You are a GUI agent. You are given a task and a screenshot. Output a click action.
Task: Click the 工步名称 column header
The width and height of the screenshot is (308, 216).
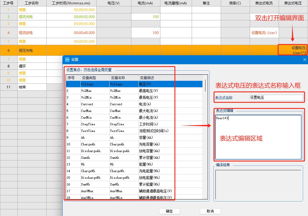pyautogui.click(x=32, y=3)
